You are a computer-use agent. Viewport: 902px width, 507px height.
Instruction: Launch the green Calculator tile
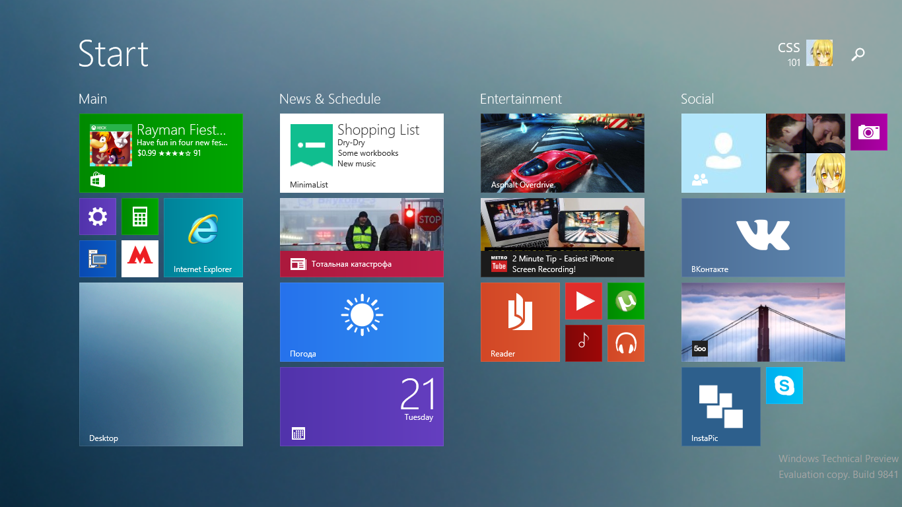[140, 217]
